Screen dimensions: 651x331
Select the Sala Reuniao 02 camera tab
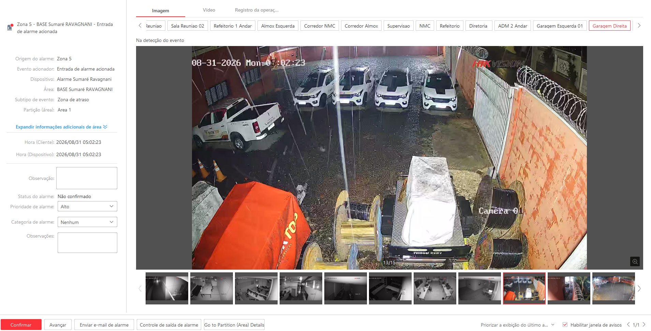click(x=188, y=26)
